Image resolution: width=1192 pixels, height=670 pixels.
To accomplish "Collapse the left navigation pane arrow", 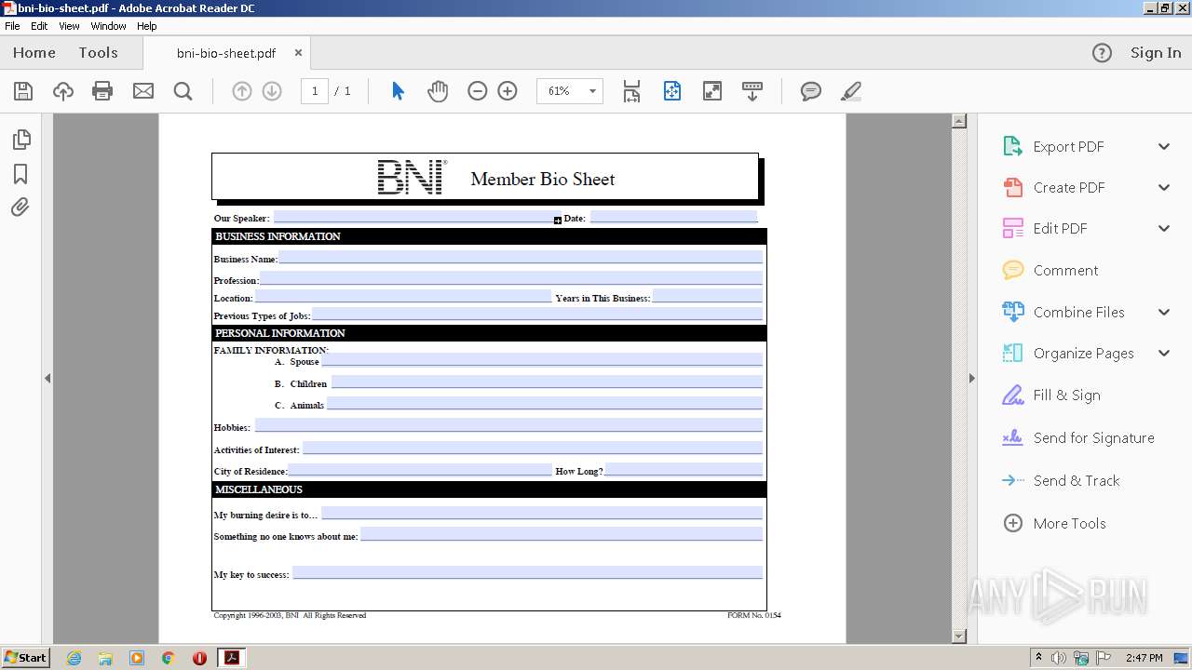I will pyautogui.click(x=47, y=378).
